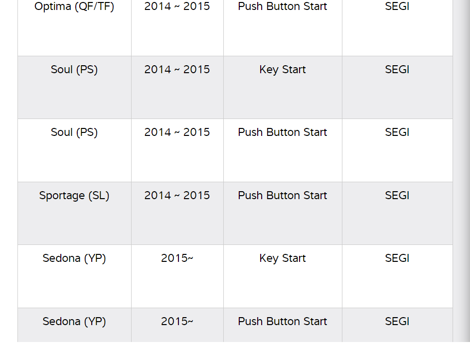Click the 2014 ~ 2015 year in Optima row
Screen dimensions: 470x347
coord(177,7)
